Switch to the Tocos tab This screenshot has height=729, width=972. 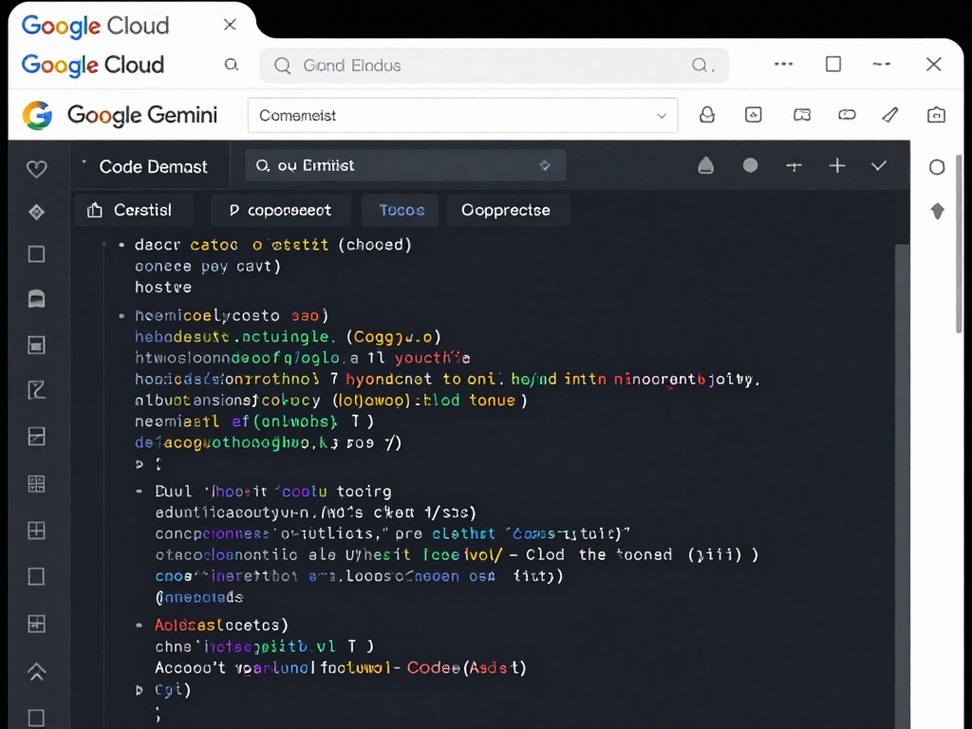400,210
